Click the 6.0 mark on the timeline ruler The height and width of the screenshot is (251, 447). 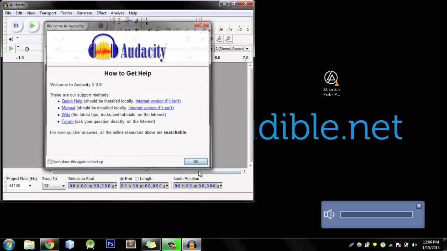217,58
